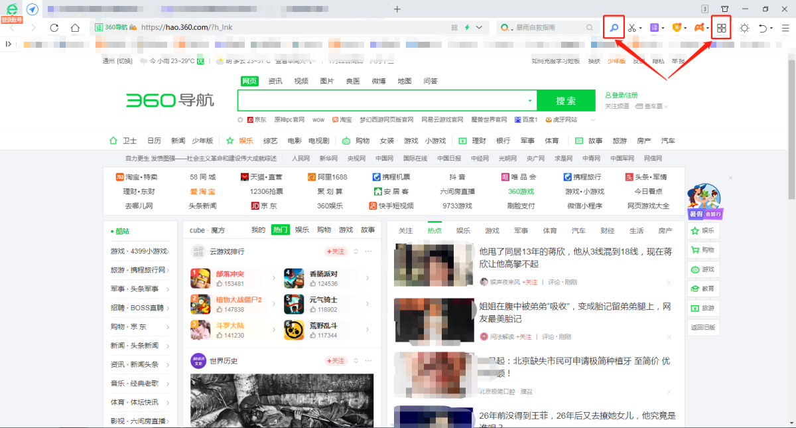Viewport: 796px width, 428px height.
Task: Click the scissors screenshot tool icon
Action: click(x=632, y=28)
